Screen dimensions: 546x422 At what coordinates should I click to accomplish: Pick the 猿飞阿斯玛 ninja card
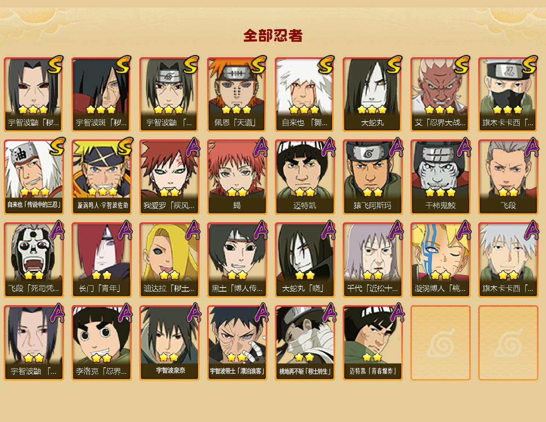[x=372, y=177]
